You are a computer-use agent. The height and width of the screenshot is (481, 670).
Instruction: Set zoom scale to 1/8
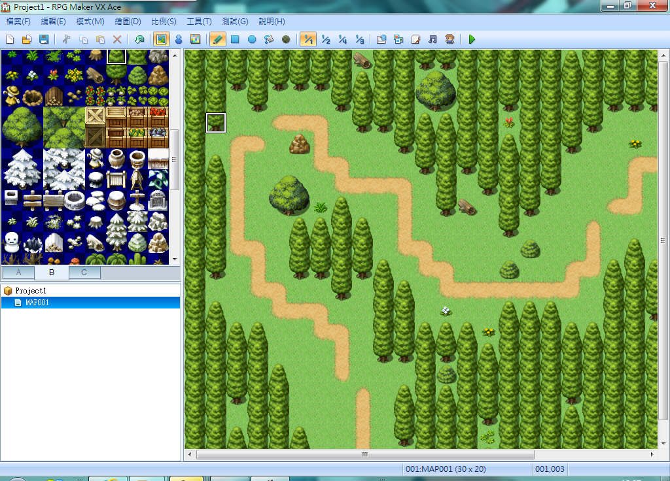coord(360,40)
